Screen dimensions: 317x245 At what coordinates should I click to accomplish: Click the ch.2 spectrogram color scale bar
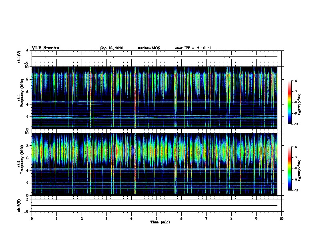pyautogui.click(x=290, y=169)
